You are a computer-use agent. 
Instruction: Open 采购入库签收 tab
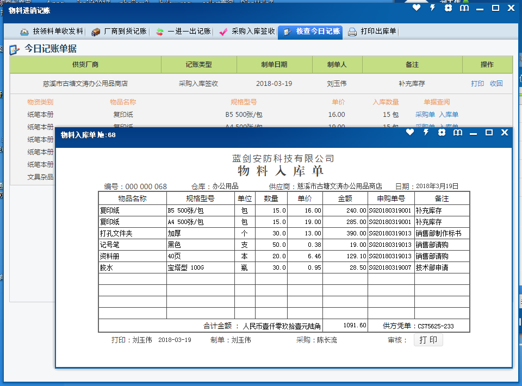pos(247,32)
